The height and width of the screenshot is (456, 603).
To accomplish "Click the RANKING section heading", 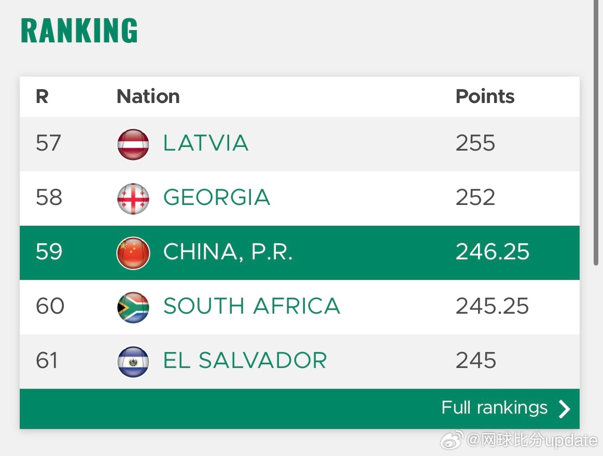I will (x=79, y=31).
